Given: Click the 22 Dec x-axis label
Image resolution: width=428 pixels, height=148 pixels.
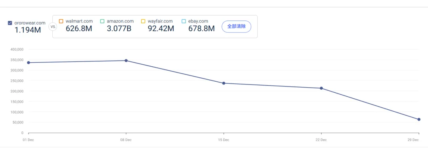Looking at the screenshot, I should click(321, 140).
